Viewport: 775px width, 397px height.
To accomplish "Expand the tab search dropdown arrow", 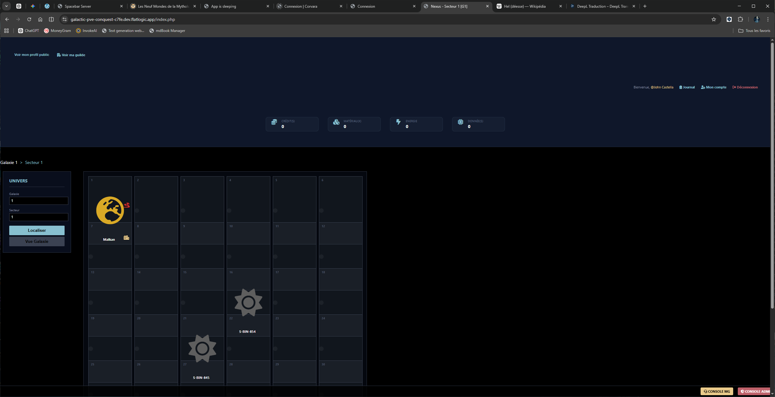I will click(6, 6).
